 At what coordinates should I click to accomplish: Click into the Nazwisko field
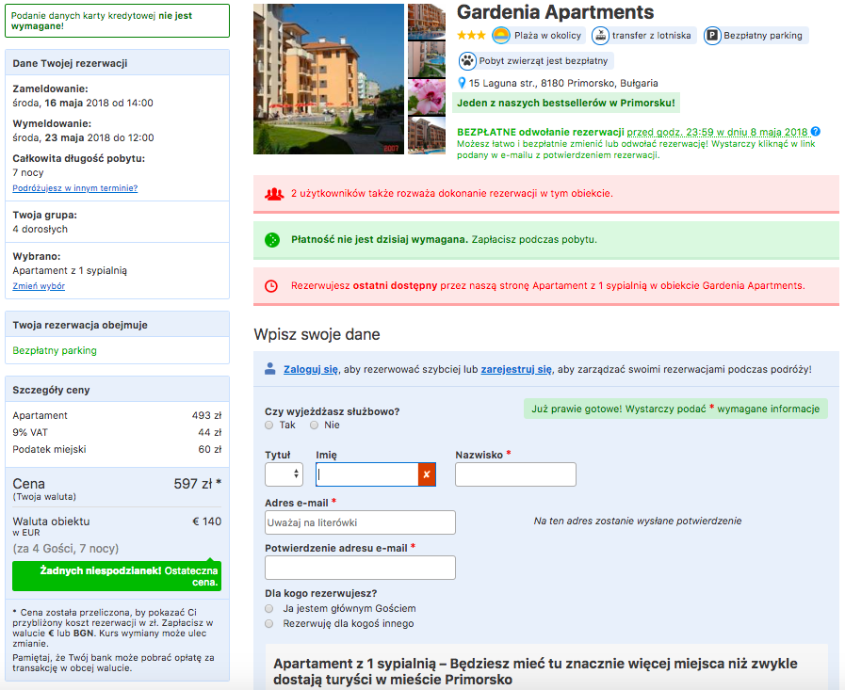[x=515, y=474]
